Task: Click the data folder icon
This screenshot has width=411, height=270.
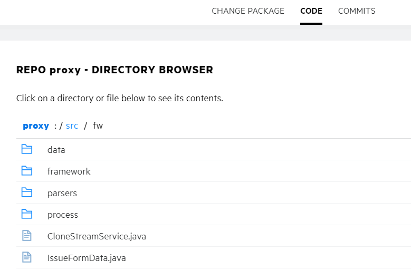Action: 27,150
